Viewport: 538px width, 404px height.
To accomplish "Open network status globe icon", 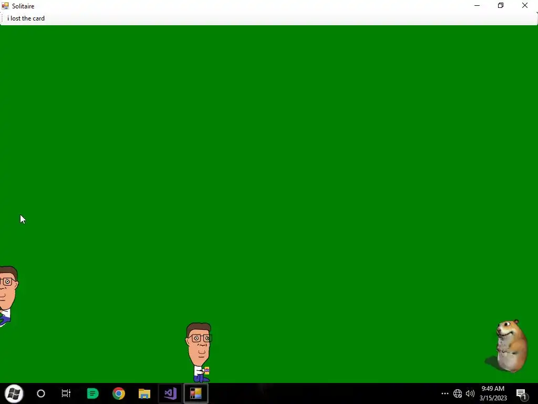I will [x=458, y=393].
